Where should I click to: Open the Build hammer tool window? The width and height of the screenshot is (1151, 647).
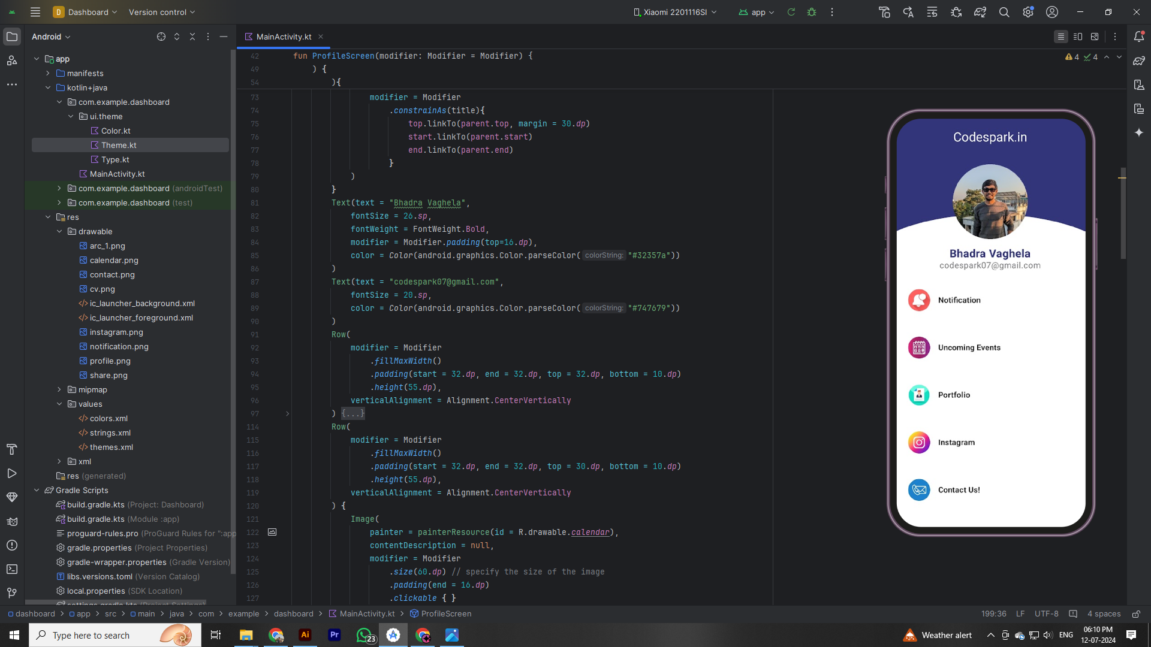(x=11, y=449)
